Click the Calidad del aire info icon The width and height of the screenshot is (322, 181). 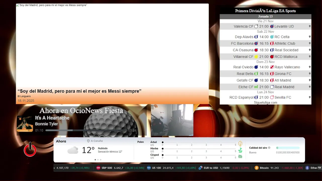pos(269,148)
